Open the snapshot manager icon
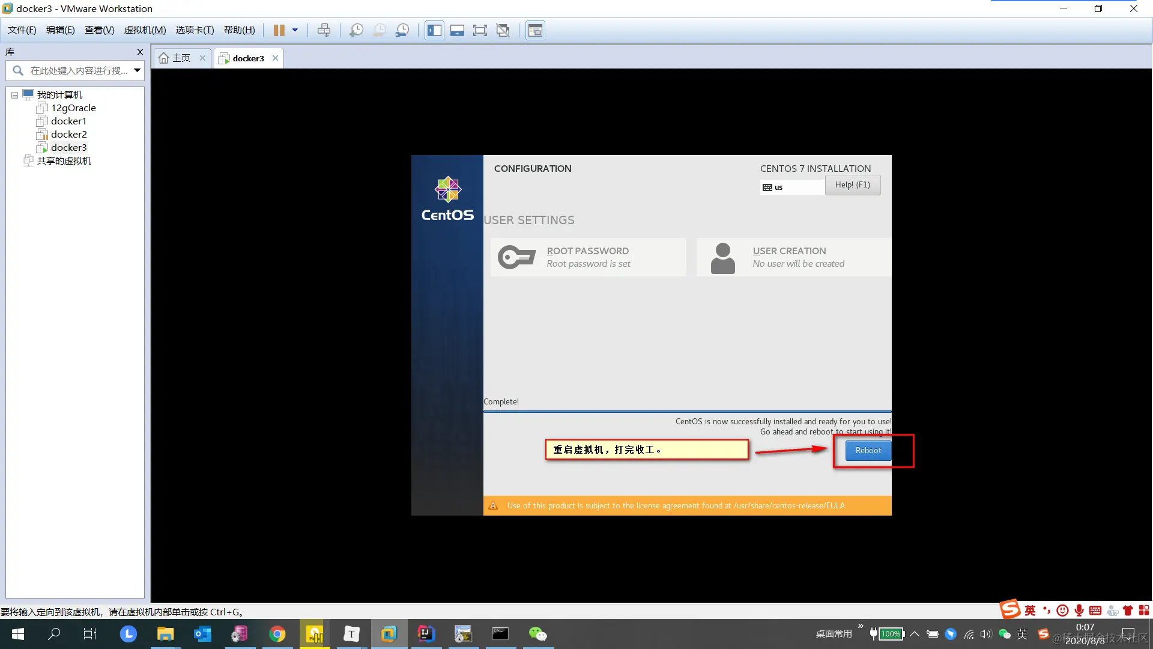The image size is (1153, 649). click(402, 30)
